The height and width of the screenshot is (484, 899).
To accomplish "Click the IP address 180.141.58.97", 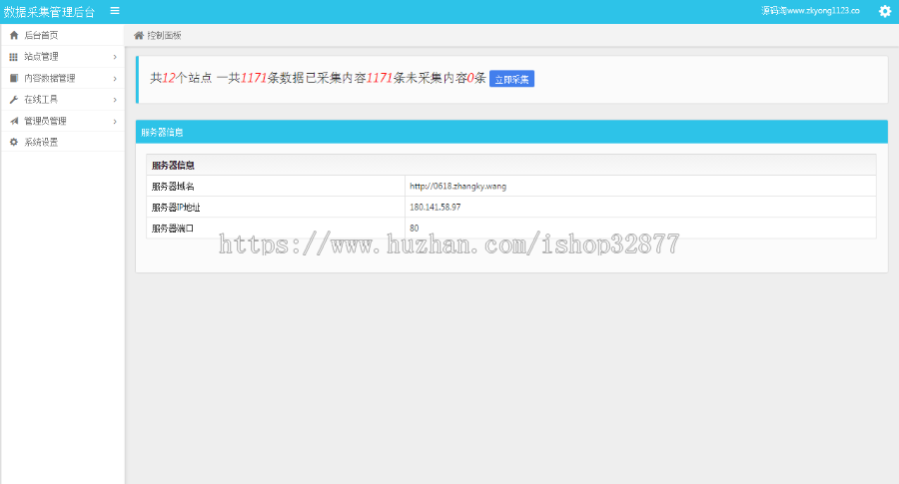I will point(436,207).
